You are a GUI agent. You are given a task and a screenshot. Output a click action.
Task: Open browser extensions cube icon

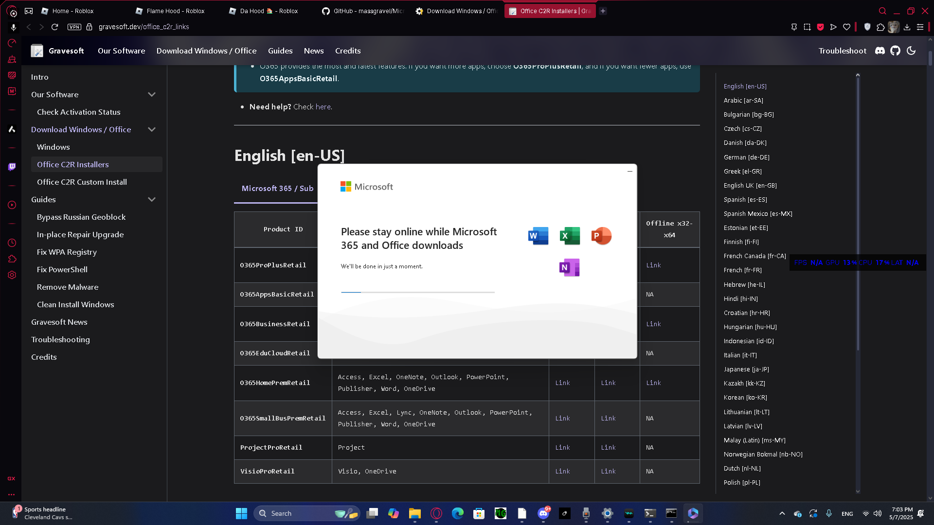coord(880,27)
